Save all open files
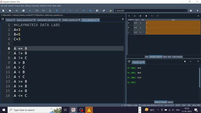Image resolution: width=201 pixels, height=113 pixels. [x=23, y=11]
